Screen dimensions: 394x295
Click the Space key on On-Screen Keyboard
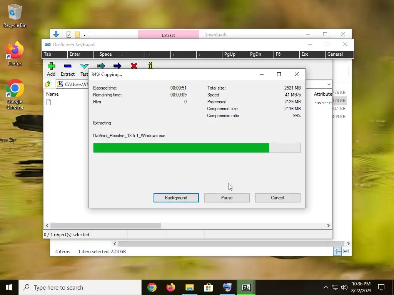click(x=106, y=54)
